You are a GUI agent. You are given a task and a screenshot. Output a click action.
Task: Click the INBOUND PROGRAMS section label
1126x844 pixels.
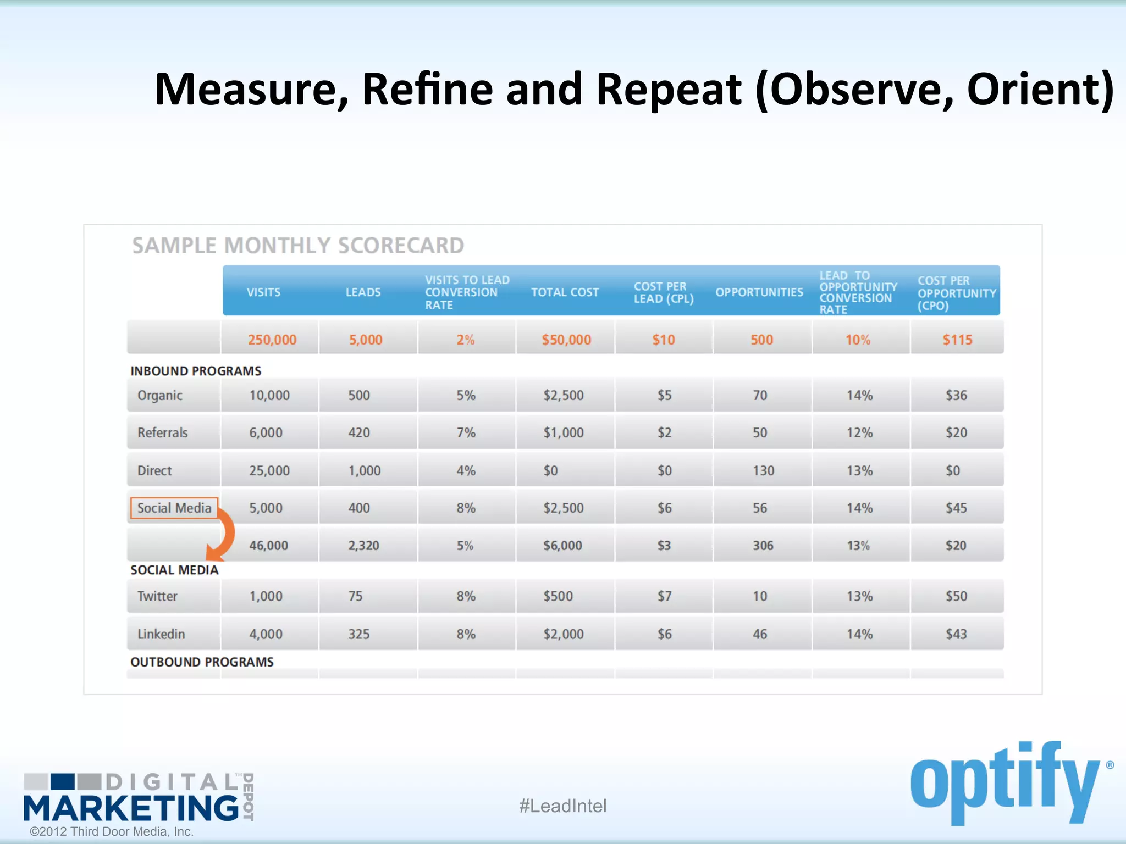196,371
